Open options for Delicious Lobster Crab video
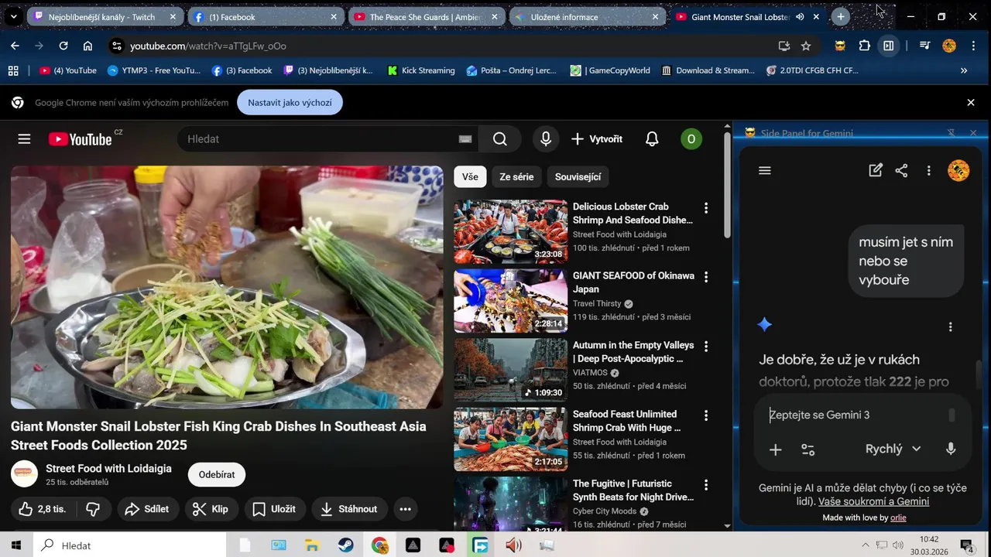 point(705,208)
